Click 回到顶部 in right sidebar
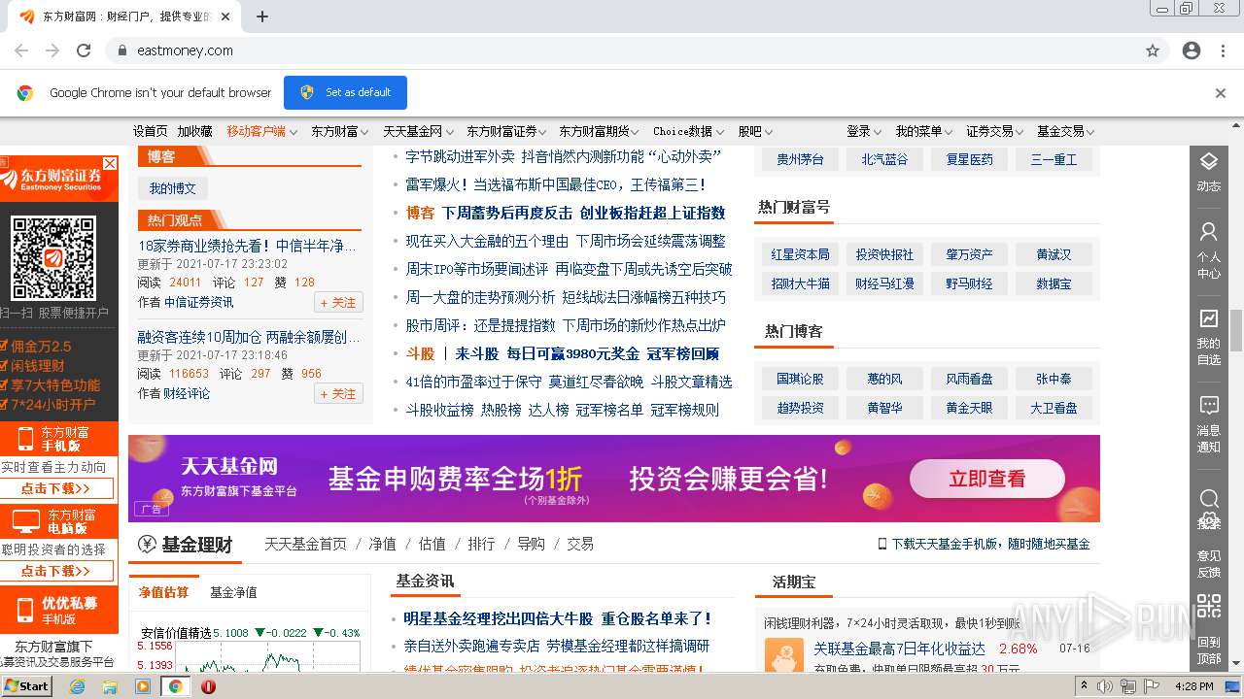 pos(1208,649)
